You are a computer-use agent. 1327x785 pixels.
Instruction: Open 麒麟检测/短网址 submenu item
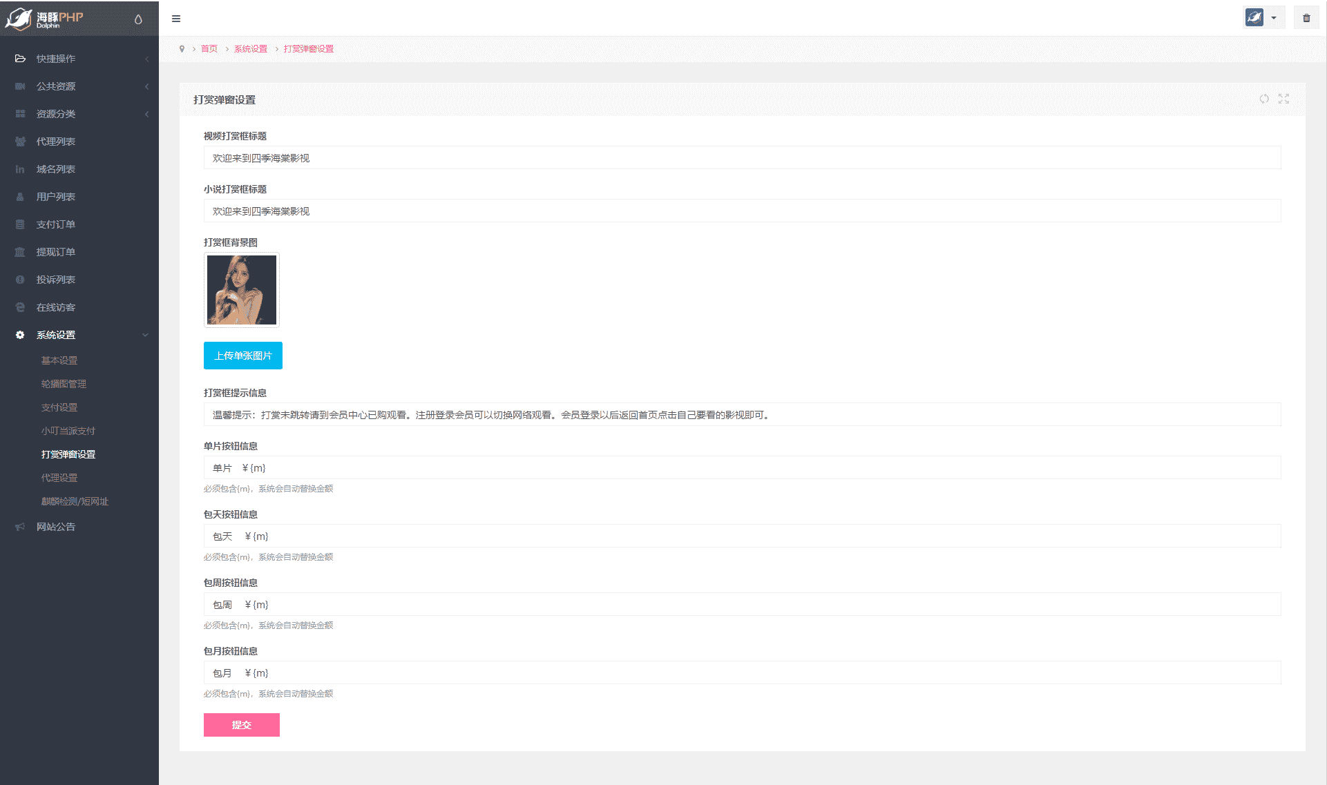tap(75, 501)
